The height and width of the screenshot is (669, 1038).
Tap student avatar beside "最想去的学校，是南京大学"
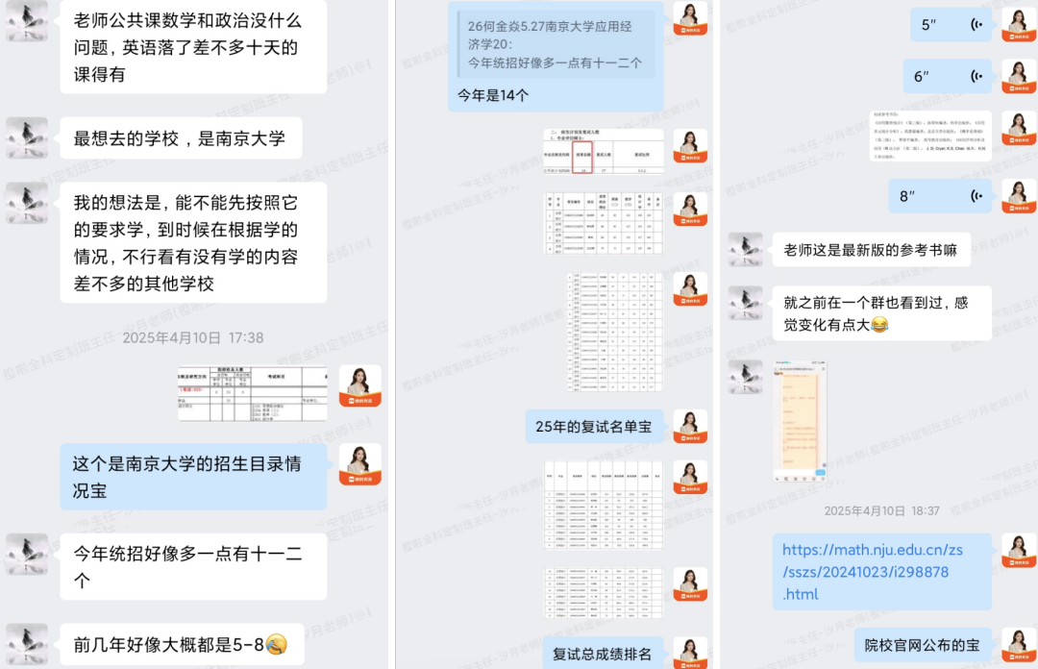coord(27,137)
